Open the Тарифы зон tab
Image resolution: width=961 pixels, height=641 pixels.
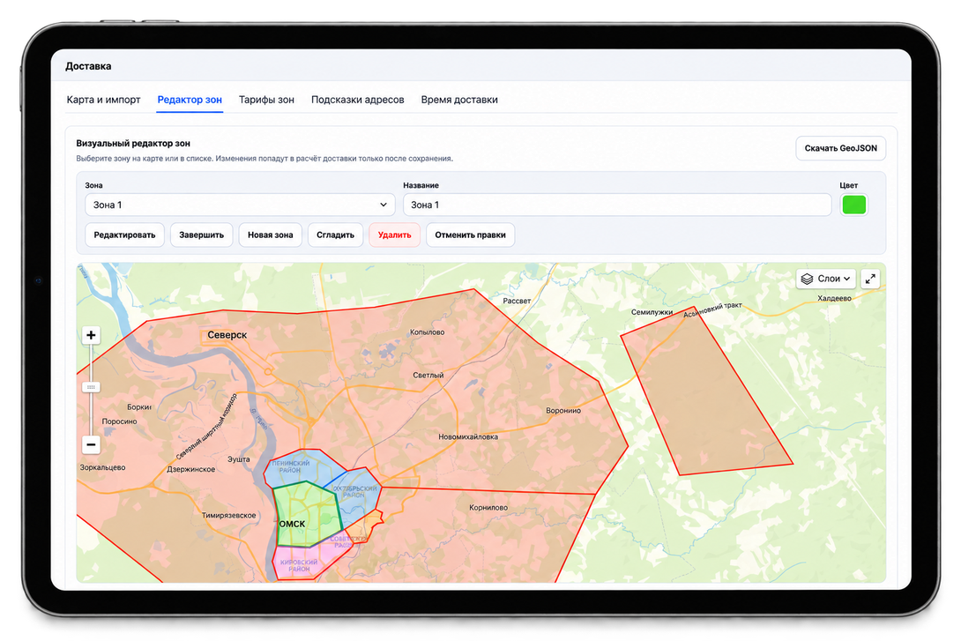(x=266, y=100)
